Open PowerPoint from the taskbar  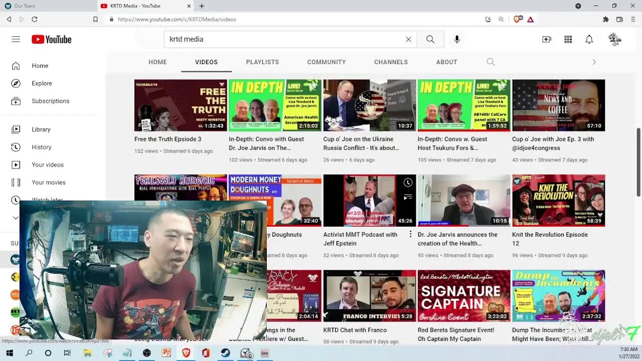(x=167, y=353)
